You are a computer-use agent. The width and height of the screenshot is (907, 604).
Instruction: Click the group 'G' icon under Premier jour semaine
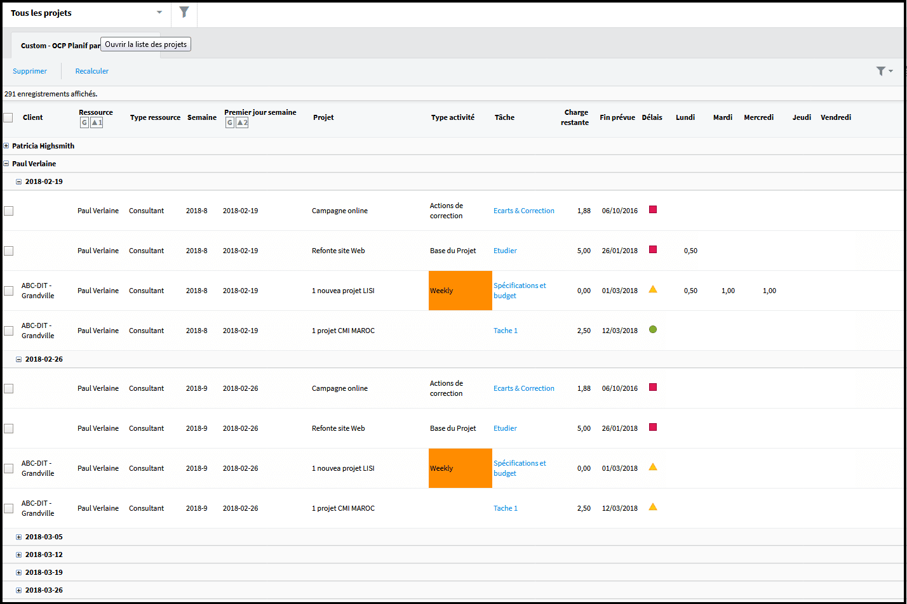229,123
